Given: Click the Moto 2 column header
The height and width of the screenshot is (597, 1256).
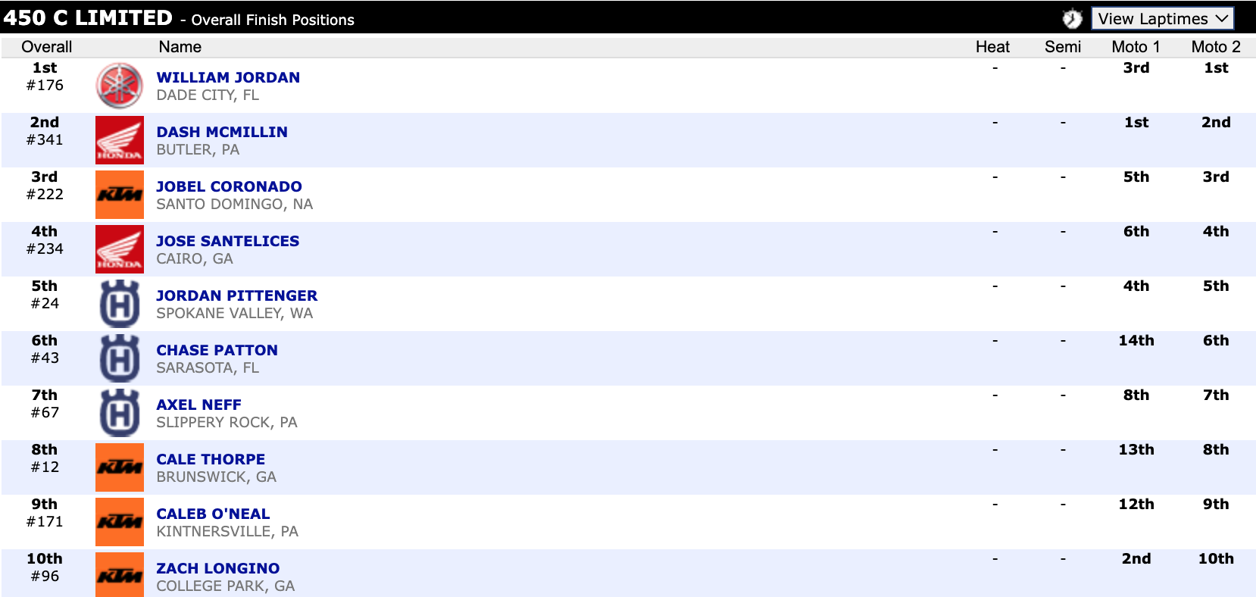Looking at the screenshot, I should pyautogui.click(x=1215, y=47).
